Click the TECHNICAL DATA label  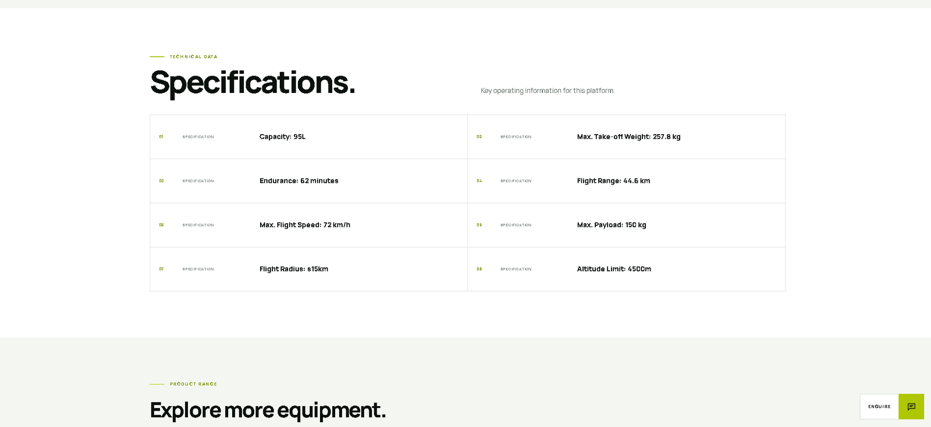[193, 57]
